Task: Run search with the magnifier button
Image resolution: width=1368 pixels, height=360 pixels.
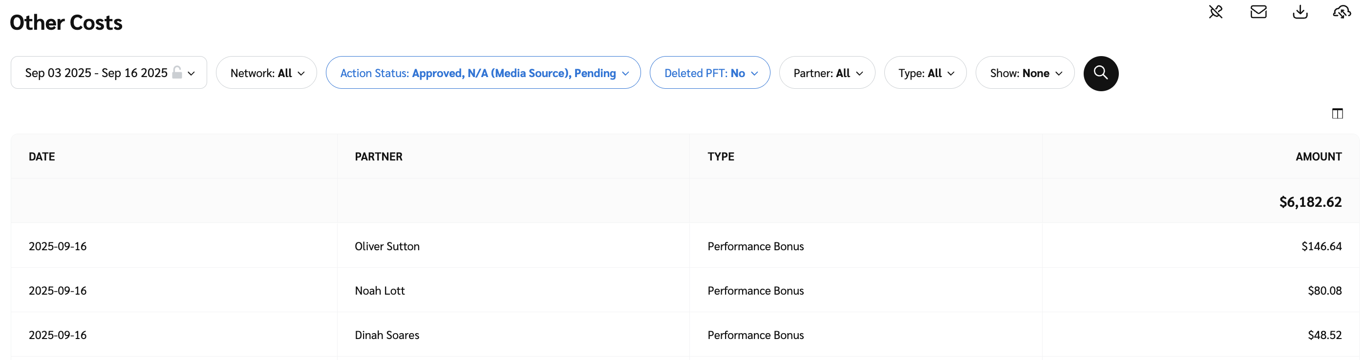Action: pyautogui.click(x=1100, y=73)
